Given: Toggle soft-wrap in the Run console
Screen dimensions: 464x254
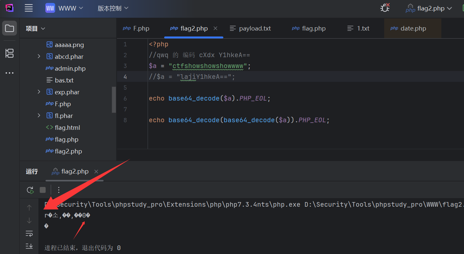Looking at the screenshot, I should coord(29,233).
